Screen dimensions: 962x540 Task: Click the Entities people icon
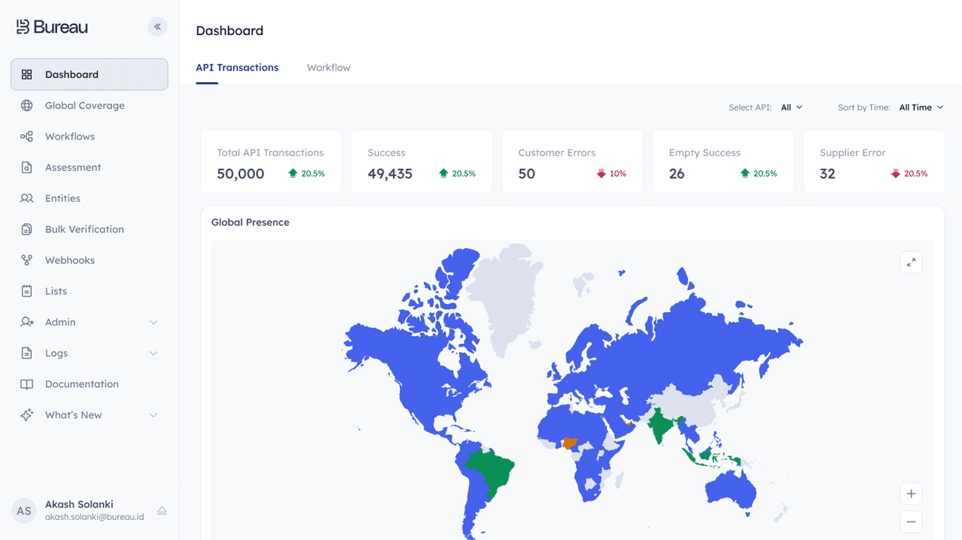click(27, 199)
